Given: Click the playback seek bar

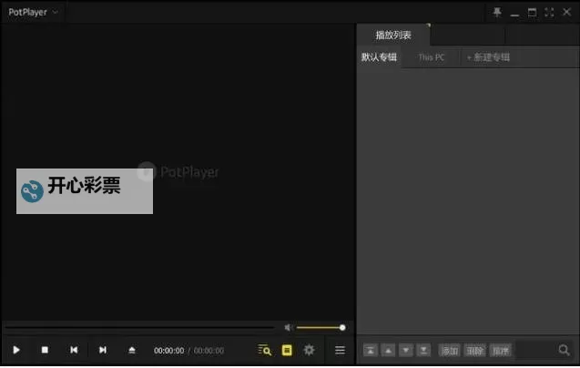Looking at the screenshot, I should (x=140, y=328).
